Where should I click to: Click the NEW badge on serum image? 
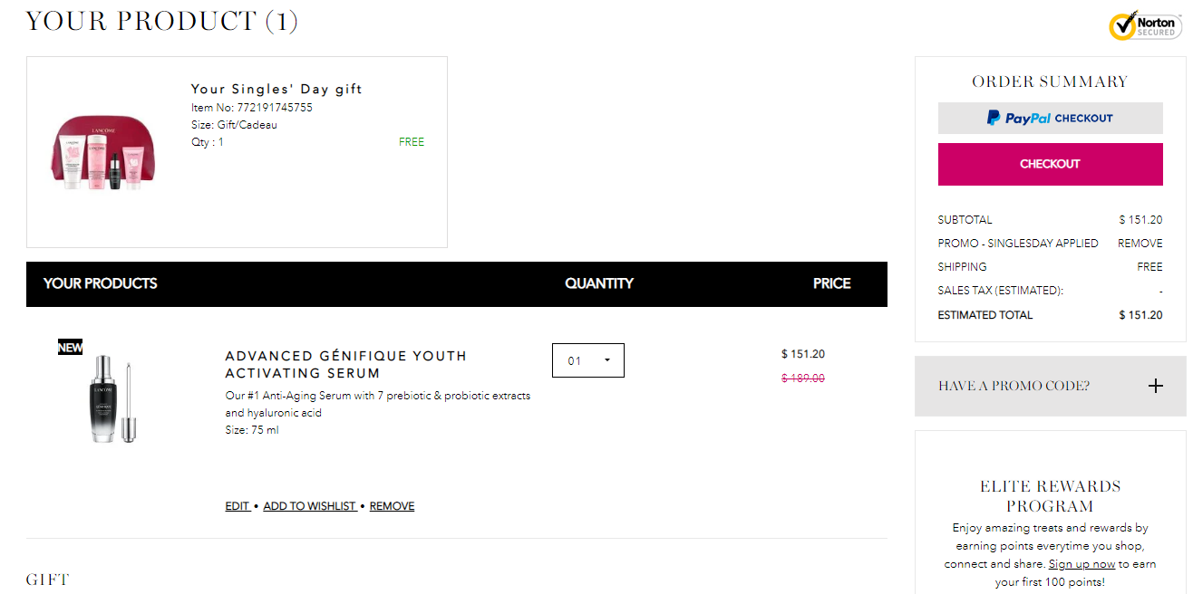[70, 348]
